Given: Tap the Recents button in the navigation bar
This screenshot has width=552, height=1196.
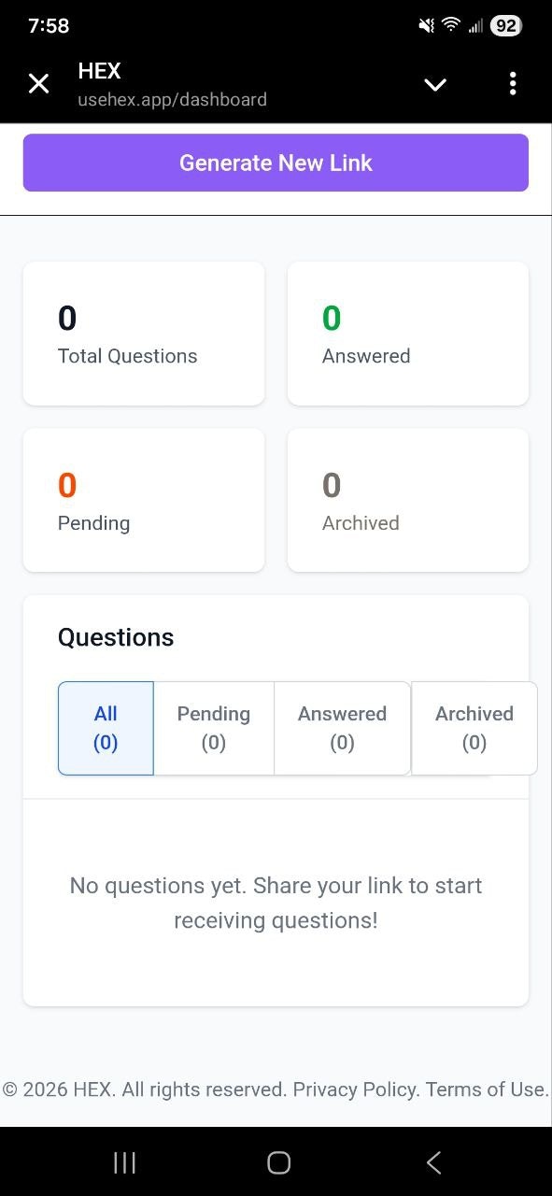Looking at the screenshot, I should pyautogui.click(x=123, y=1162).
